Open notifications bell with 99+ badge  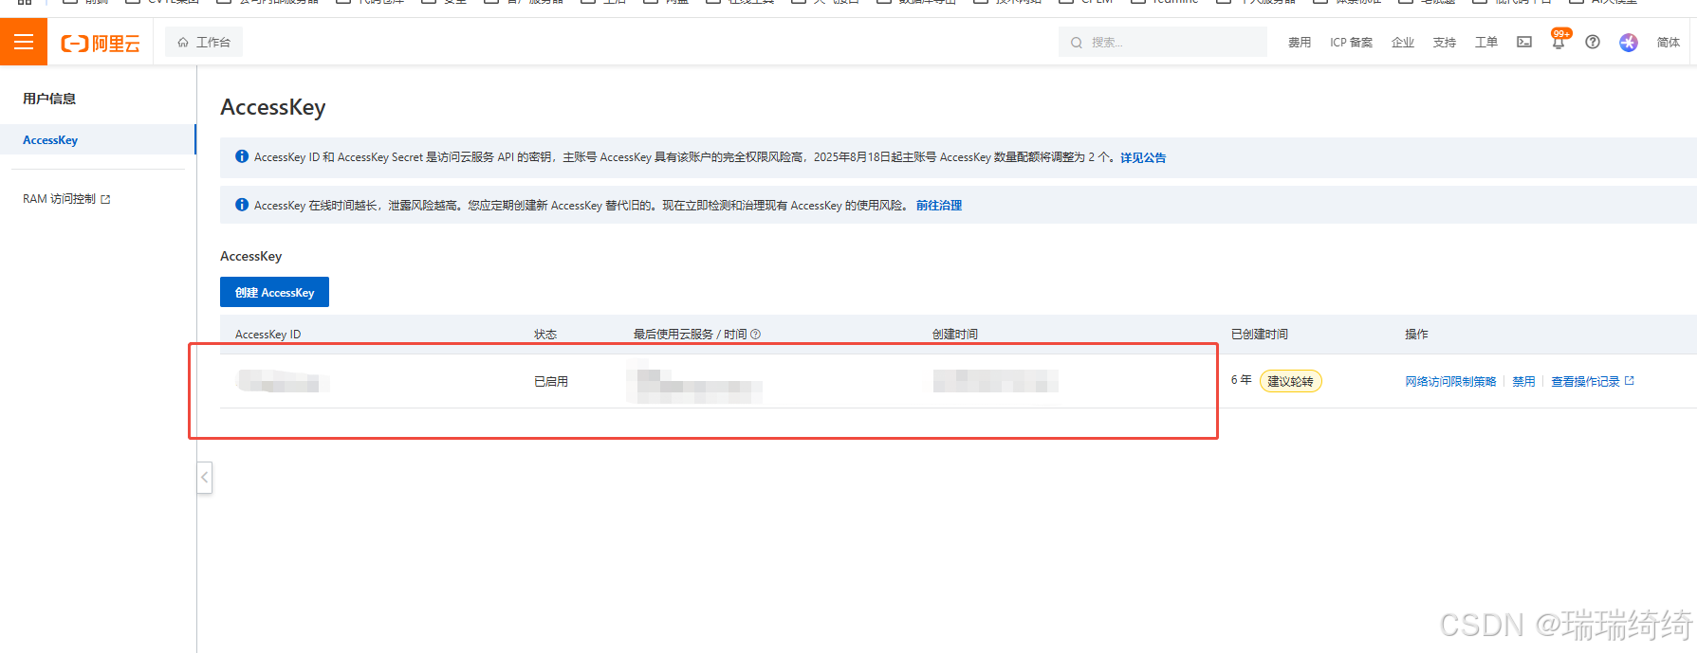1559,41
